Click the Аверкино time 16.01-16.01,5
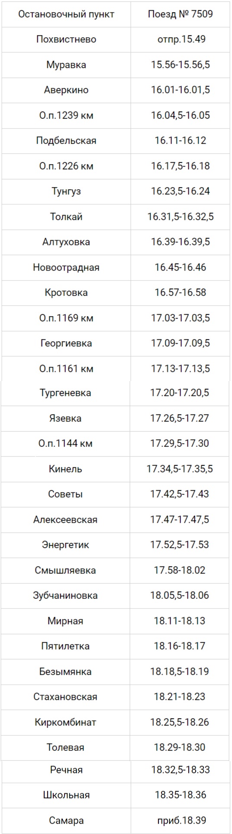 [x=180, y=90]
